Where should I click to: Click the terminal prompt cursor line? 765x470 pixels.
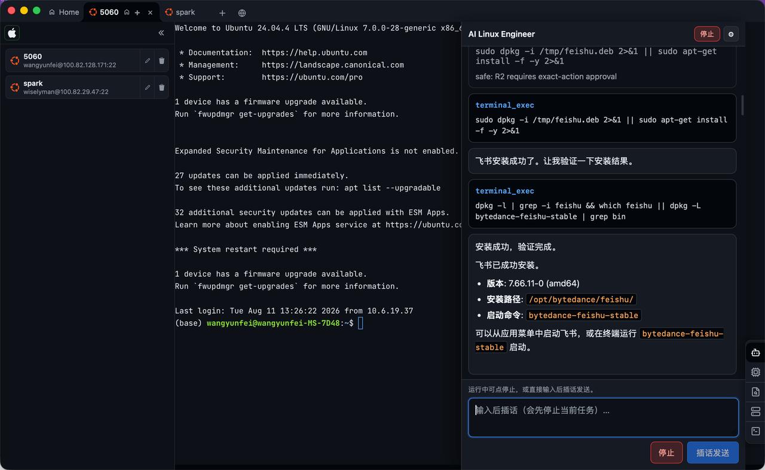[269, 323]
